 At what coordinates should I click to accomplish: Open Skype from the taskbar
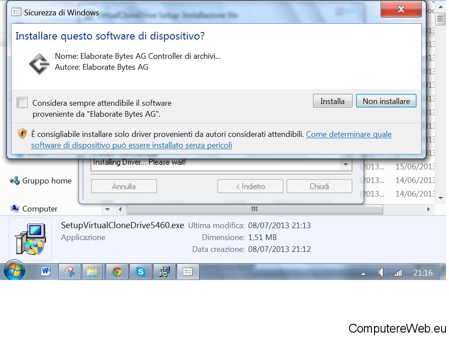(141, 271)
